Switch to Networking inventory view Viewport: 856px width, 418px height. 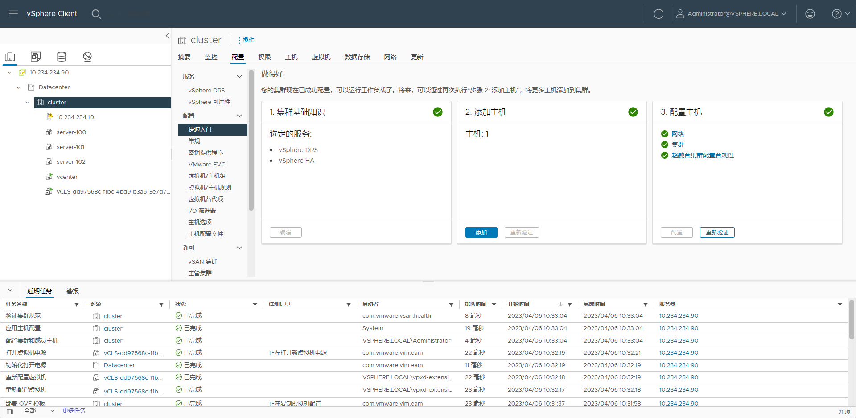tap(87, 56)
